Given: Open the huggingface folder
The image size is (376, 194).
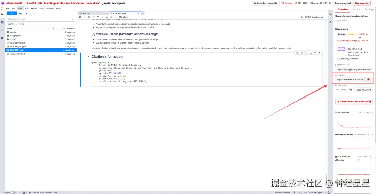Looking at the screenshot, I should pos(16,36).
